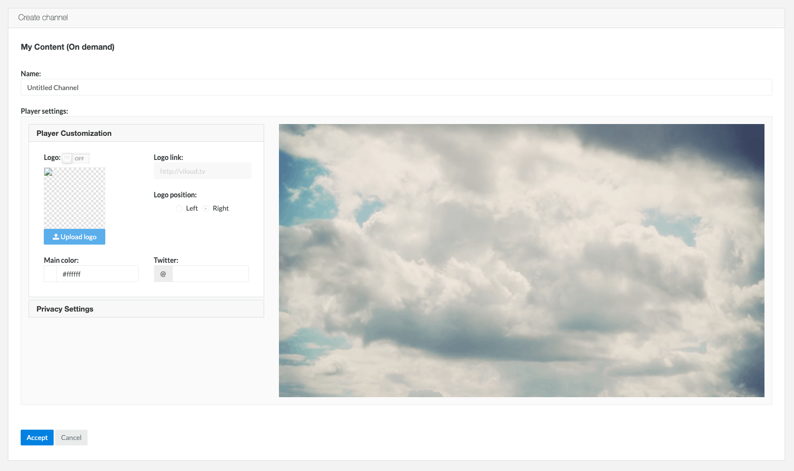Toggle the Logo OFF switch
This screenshot has height=471, width=794.
tap(76, 158)
